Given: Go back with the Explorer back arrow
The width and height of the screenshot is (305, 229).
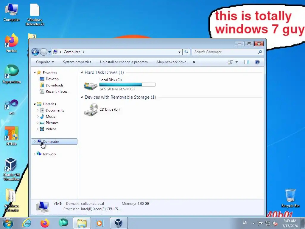Looking at the screenshot, I should 35,52.
